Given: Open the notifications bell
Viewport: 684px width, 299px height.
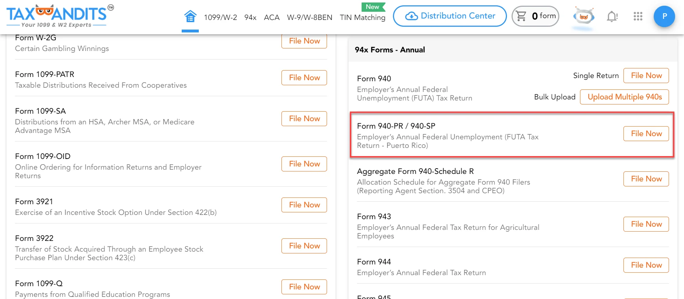Looking at the screenshot, I should [x=612, y=16].
